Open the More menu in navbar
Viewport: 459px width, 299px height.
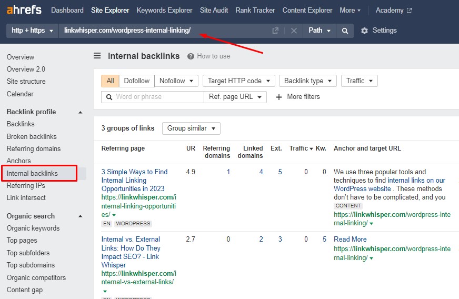pos(350,10)
